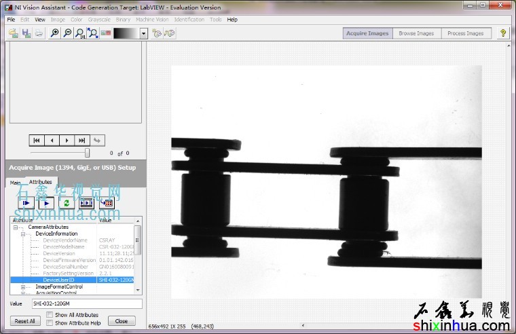Click the attribute list scroll down arrow
516x334 pixels.
click(138, 291)
